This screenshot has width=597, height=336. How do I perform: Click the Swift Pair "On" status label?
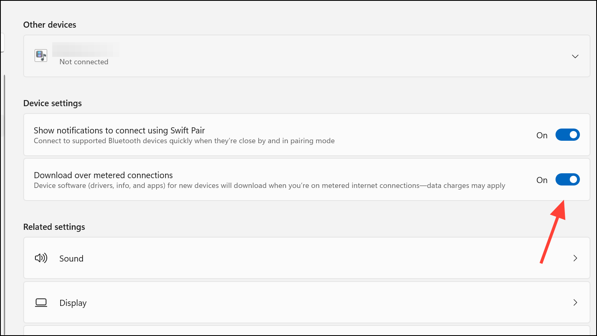pyautogui.click(x=542, y=135)
